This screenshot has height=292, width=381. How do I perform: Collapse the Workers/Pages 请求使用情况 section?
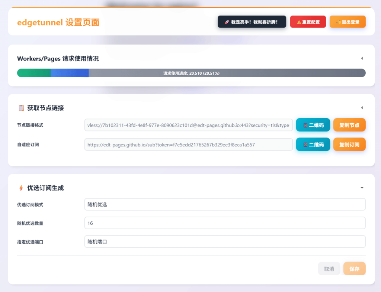click(x=361, y=58)
